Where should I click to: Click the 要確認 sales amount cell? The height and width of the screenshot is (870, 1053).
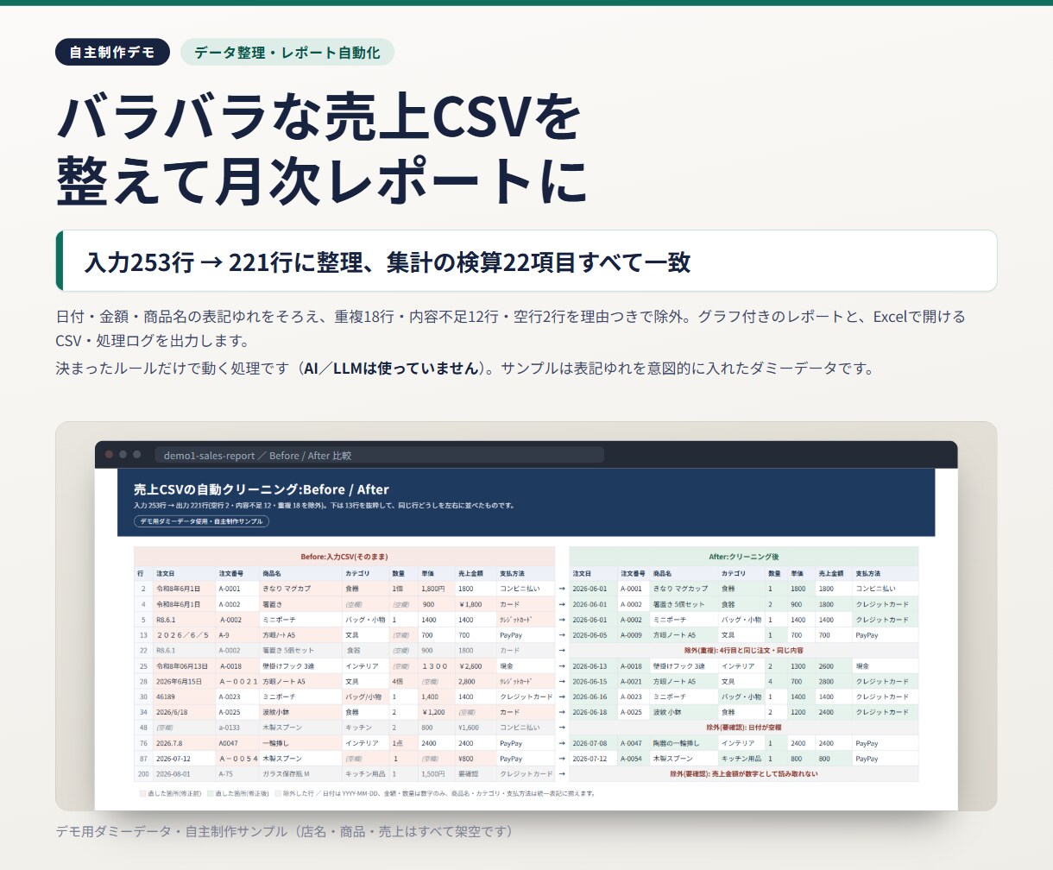[476, 774]
